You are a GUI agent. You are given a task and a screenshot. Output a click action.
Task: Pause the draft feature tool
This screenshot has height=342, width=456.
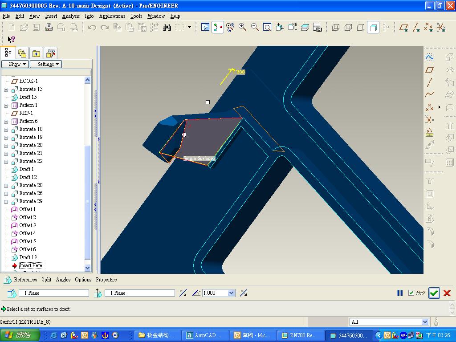[400, 293]
